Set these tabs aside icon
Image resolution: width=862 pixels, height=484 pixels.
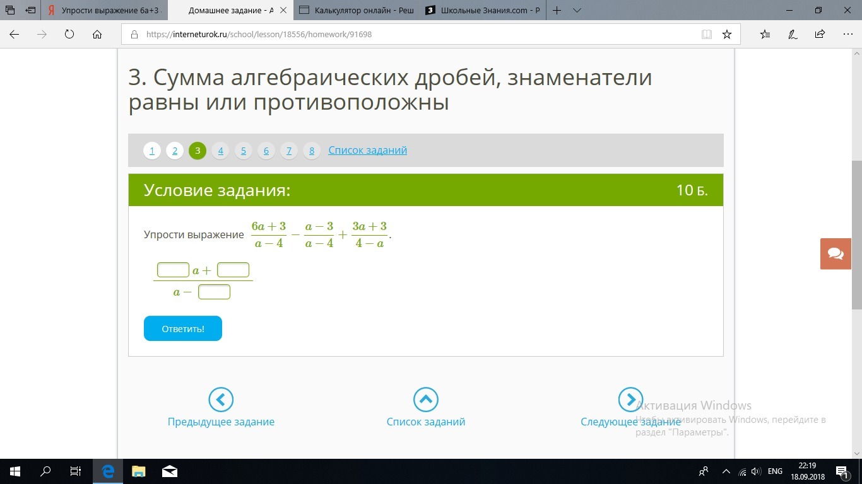click(x=30, y=10)
